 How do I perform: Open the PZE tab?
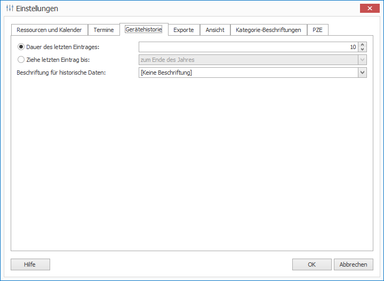[x=317, y=30]
